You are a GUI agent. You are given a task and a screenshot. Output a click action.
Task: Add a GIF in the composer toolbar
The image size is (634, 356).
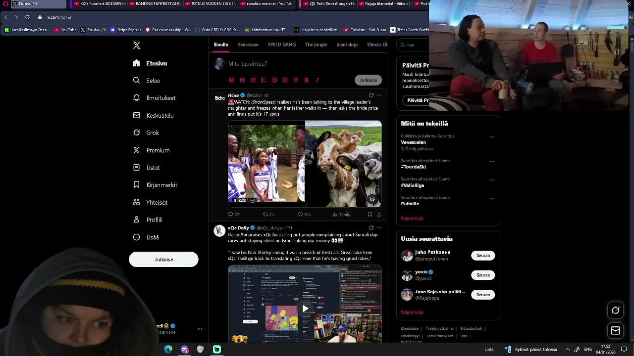tap(242, 80)
